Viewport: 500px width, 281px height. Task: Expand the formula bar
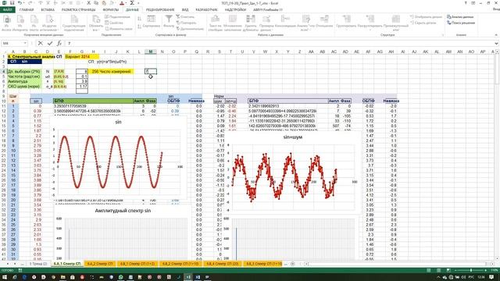coord(496,43)
